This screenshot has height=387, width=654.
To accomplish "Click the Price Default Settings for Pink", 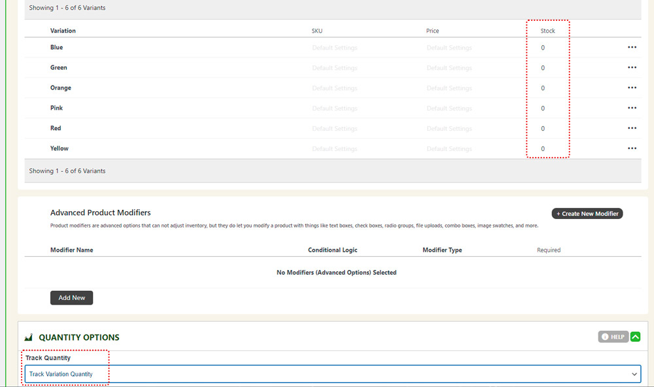I will click(x=449, y=109).
